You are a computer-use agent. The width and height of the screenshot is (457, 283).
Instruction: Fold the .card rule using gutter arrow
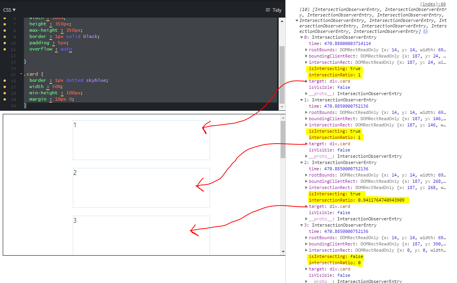click(21, 74)
